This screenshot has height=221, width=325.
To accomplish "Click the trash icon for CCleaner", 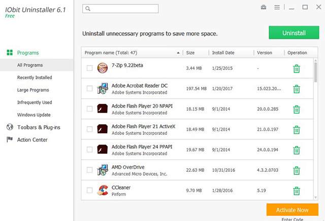I will (x=297, y=191).
